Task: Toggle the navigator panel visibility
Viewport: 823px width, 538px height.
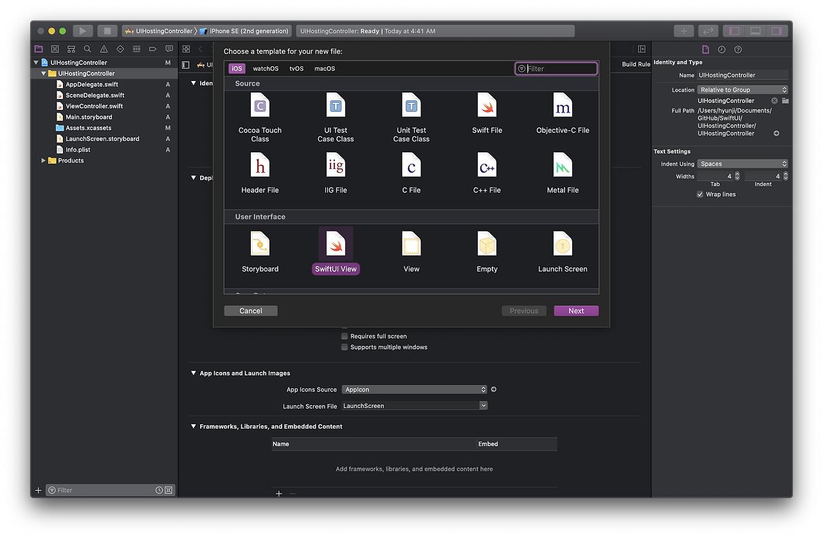Action: pyautogui.click(x=734, y=31)
